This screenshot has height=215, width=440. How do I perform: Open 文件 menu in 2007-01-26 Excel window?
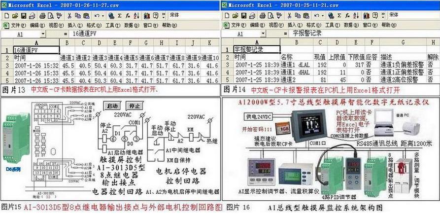point(19,26)
